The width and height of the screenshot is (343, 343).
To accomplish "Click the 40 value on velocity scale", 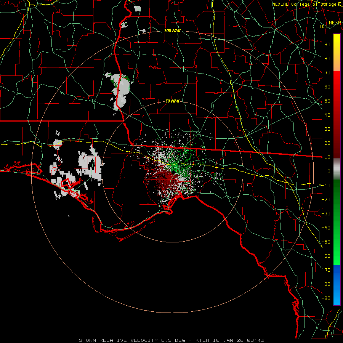I will 327,115.
